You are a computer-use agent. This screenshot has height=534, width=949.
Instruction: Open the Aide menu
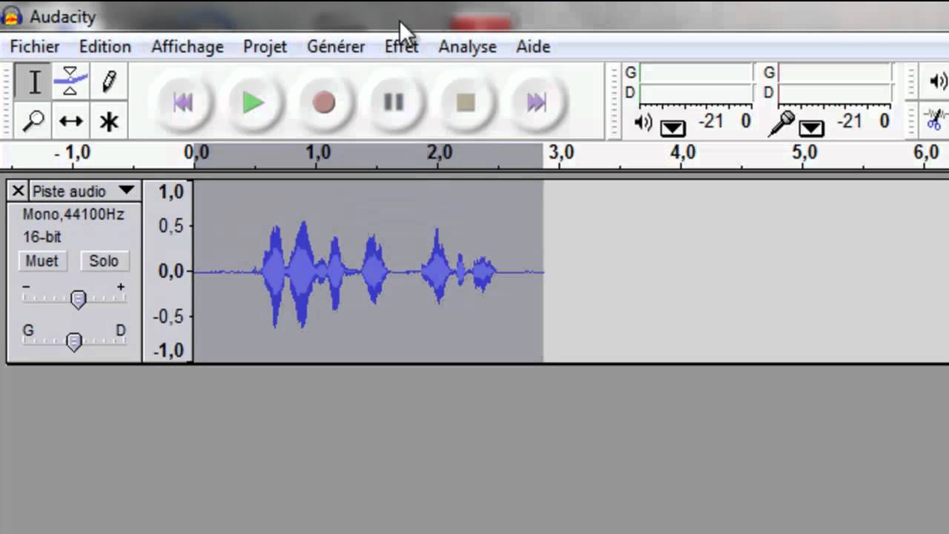[x=533, y=47]
